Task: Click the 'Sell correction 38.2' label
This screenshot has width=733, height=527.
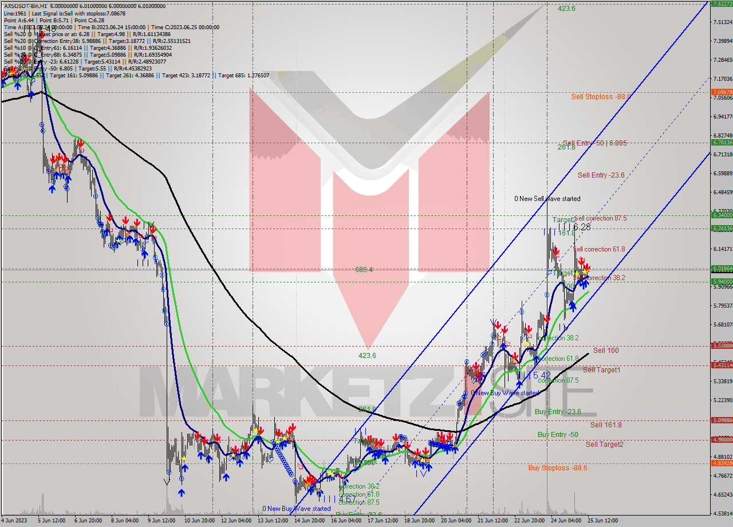Action: (x=600, y=277)
